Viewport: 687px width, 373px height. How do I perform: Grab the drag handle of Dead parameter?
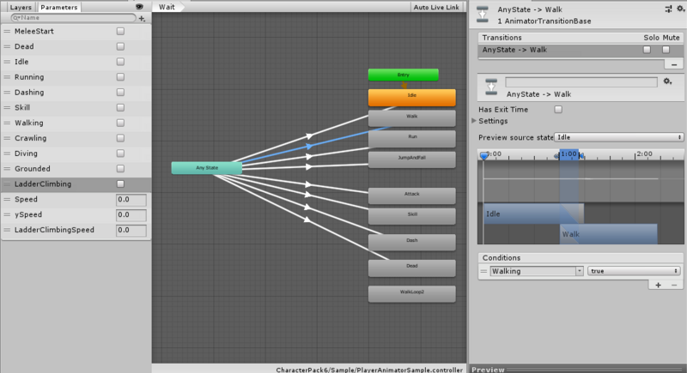coord(7,46)
